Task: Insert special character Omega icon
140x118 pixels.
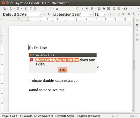Action: 125,9
